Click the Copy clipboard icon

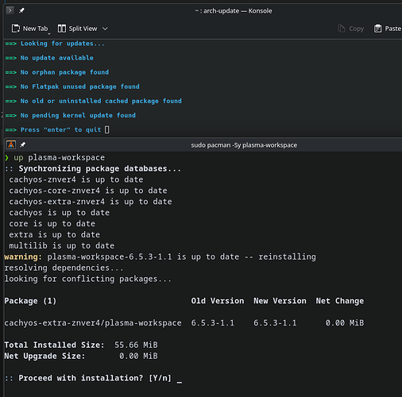tap(342, 29)
